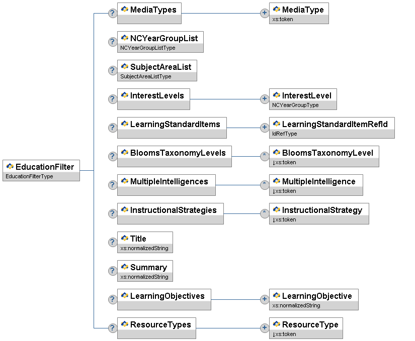The height and width of the screenshot is (341, 415).
Task: Click the question mark icon beside InstructionalStrategies
Action: coord(113,213)
